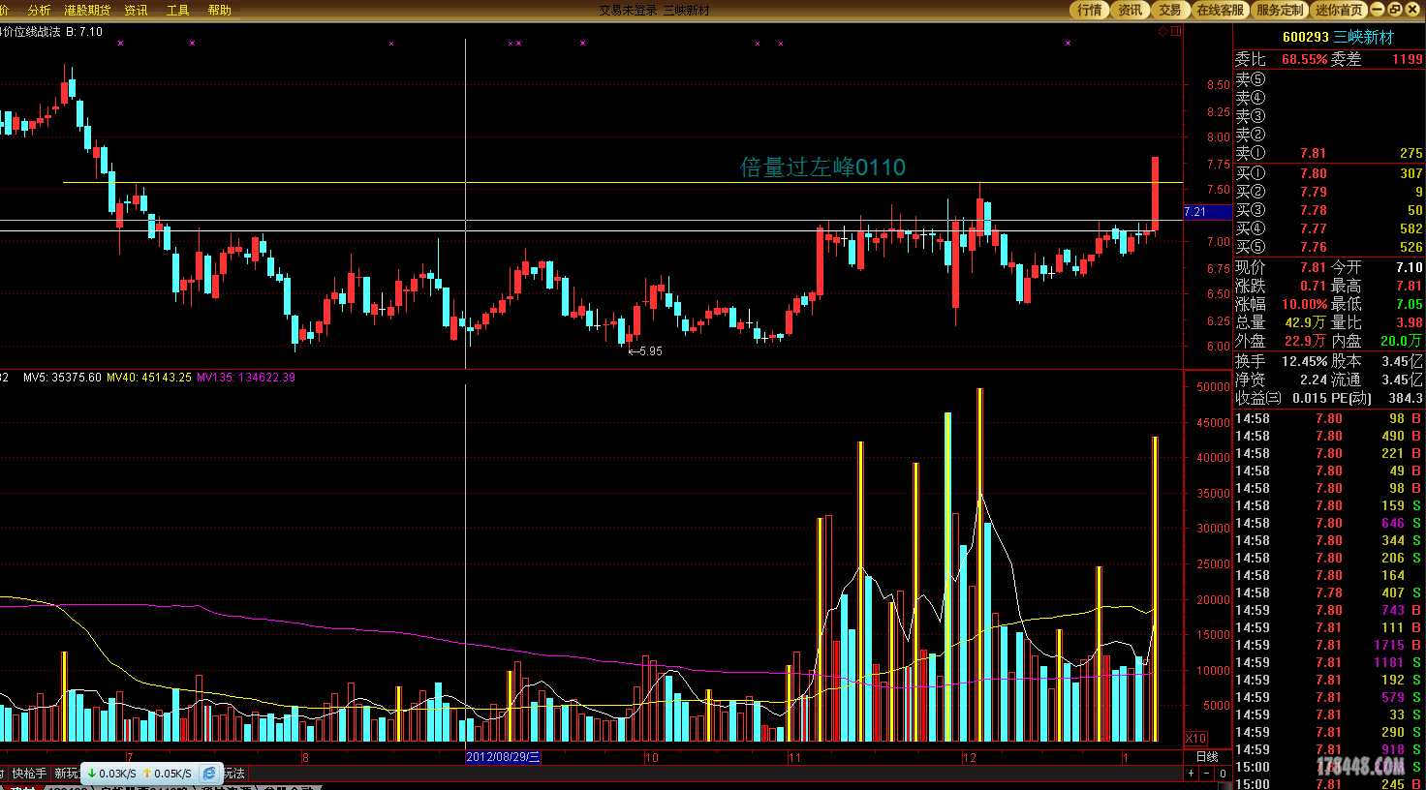Open the 分析 menu
The image size is (1426, 790).
(x=39, y=10)
